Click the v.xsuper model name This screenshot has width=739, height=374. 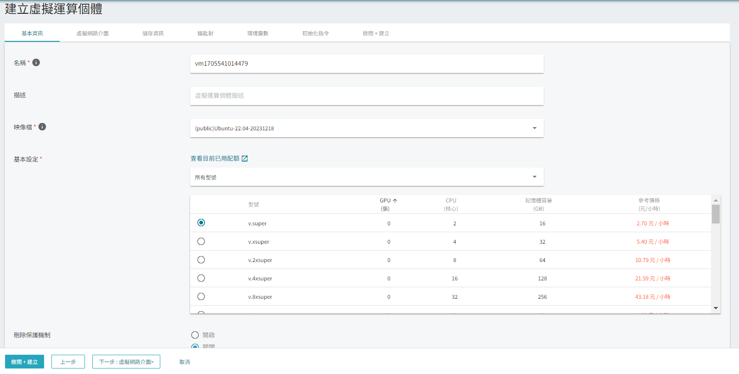(x=259, y=242)
